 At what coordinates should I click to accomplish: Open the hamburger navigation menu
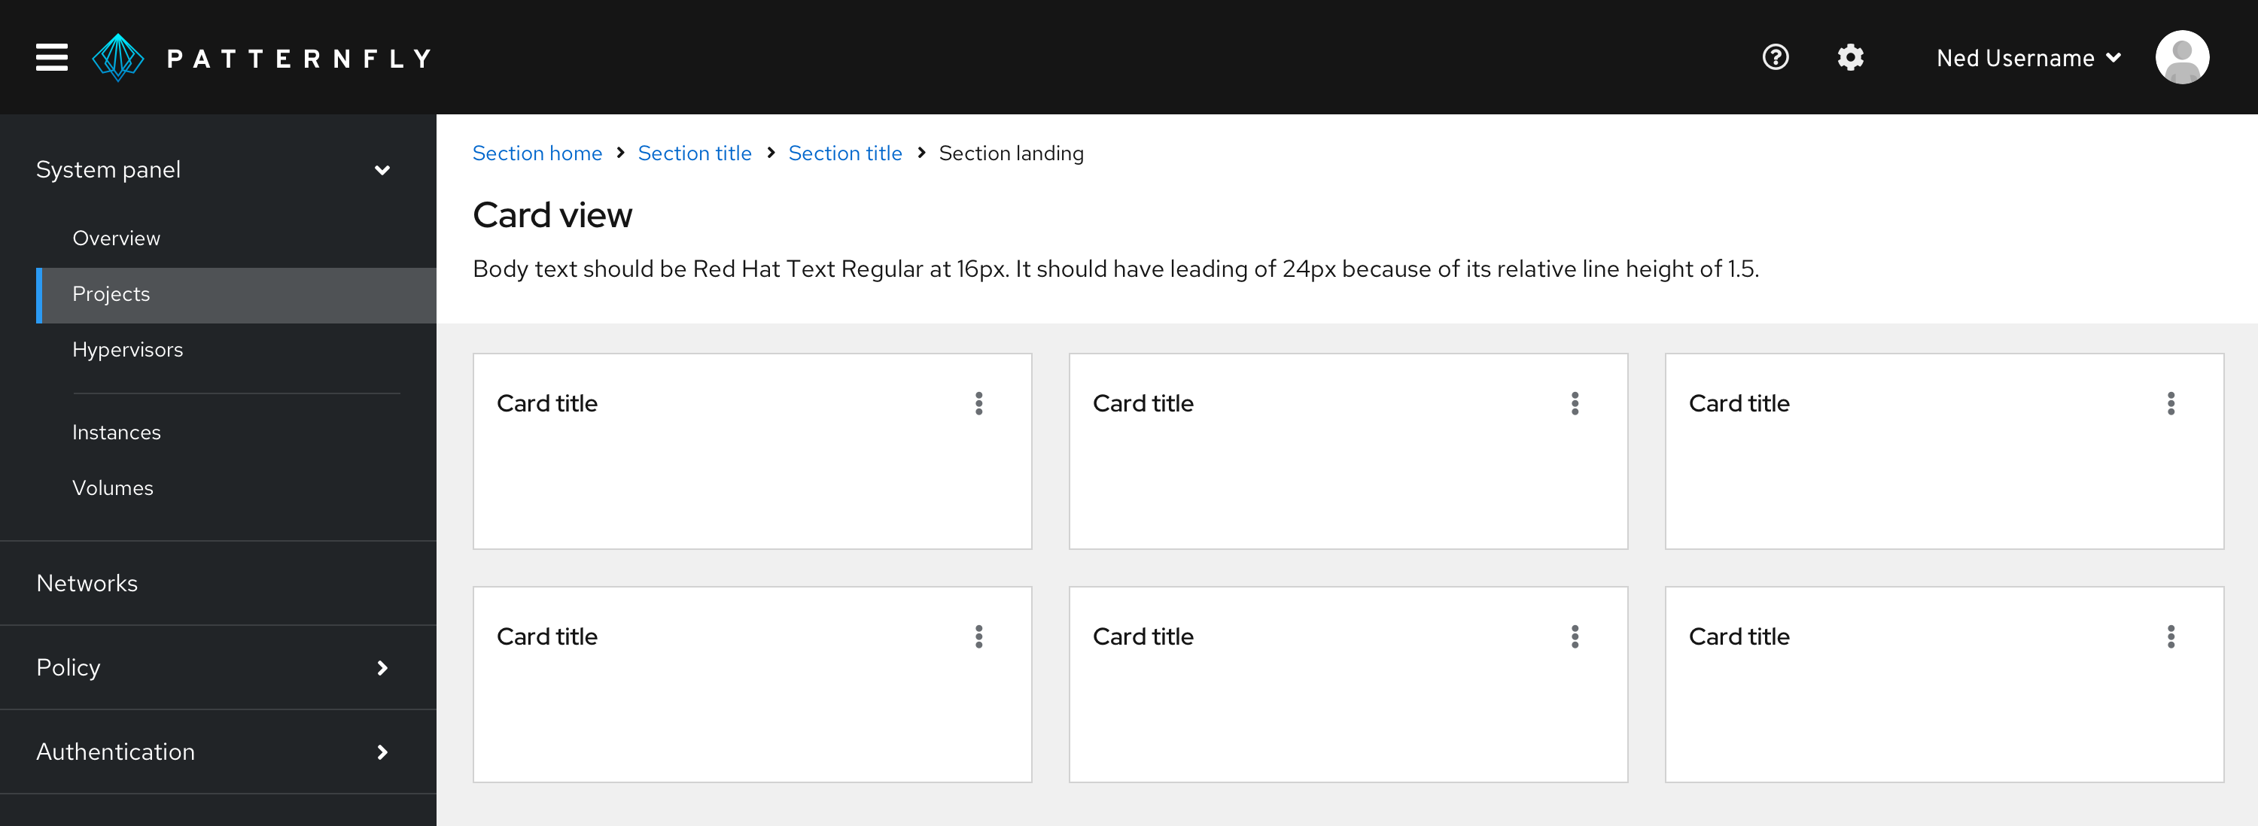51,56
